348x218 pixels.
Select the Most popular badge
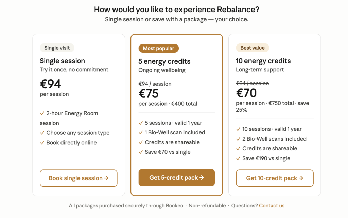pos(159,48)
